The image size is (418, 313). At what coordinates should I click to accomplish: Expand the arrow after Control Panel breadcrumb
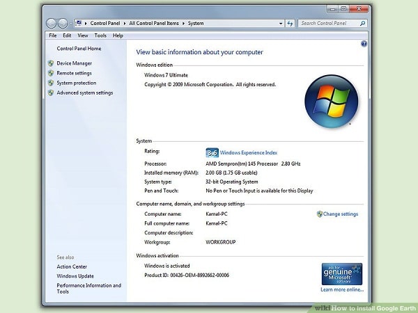click(125, 24)
